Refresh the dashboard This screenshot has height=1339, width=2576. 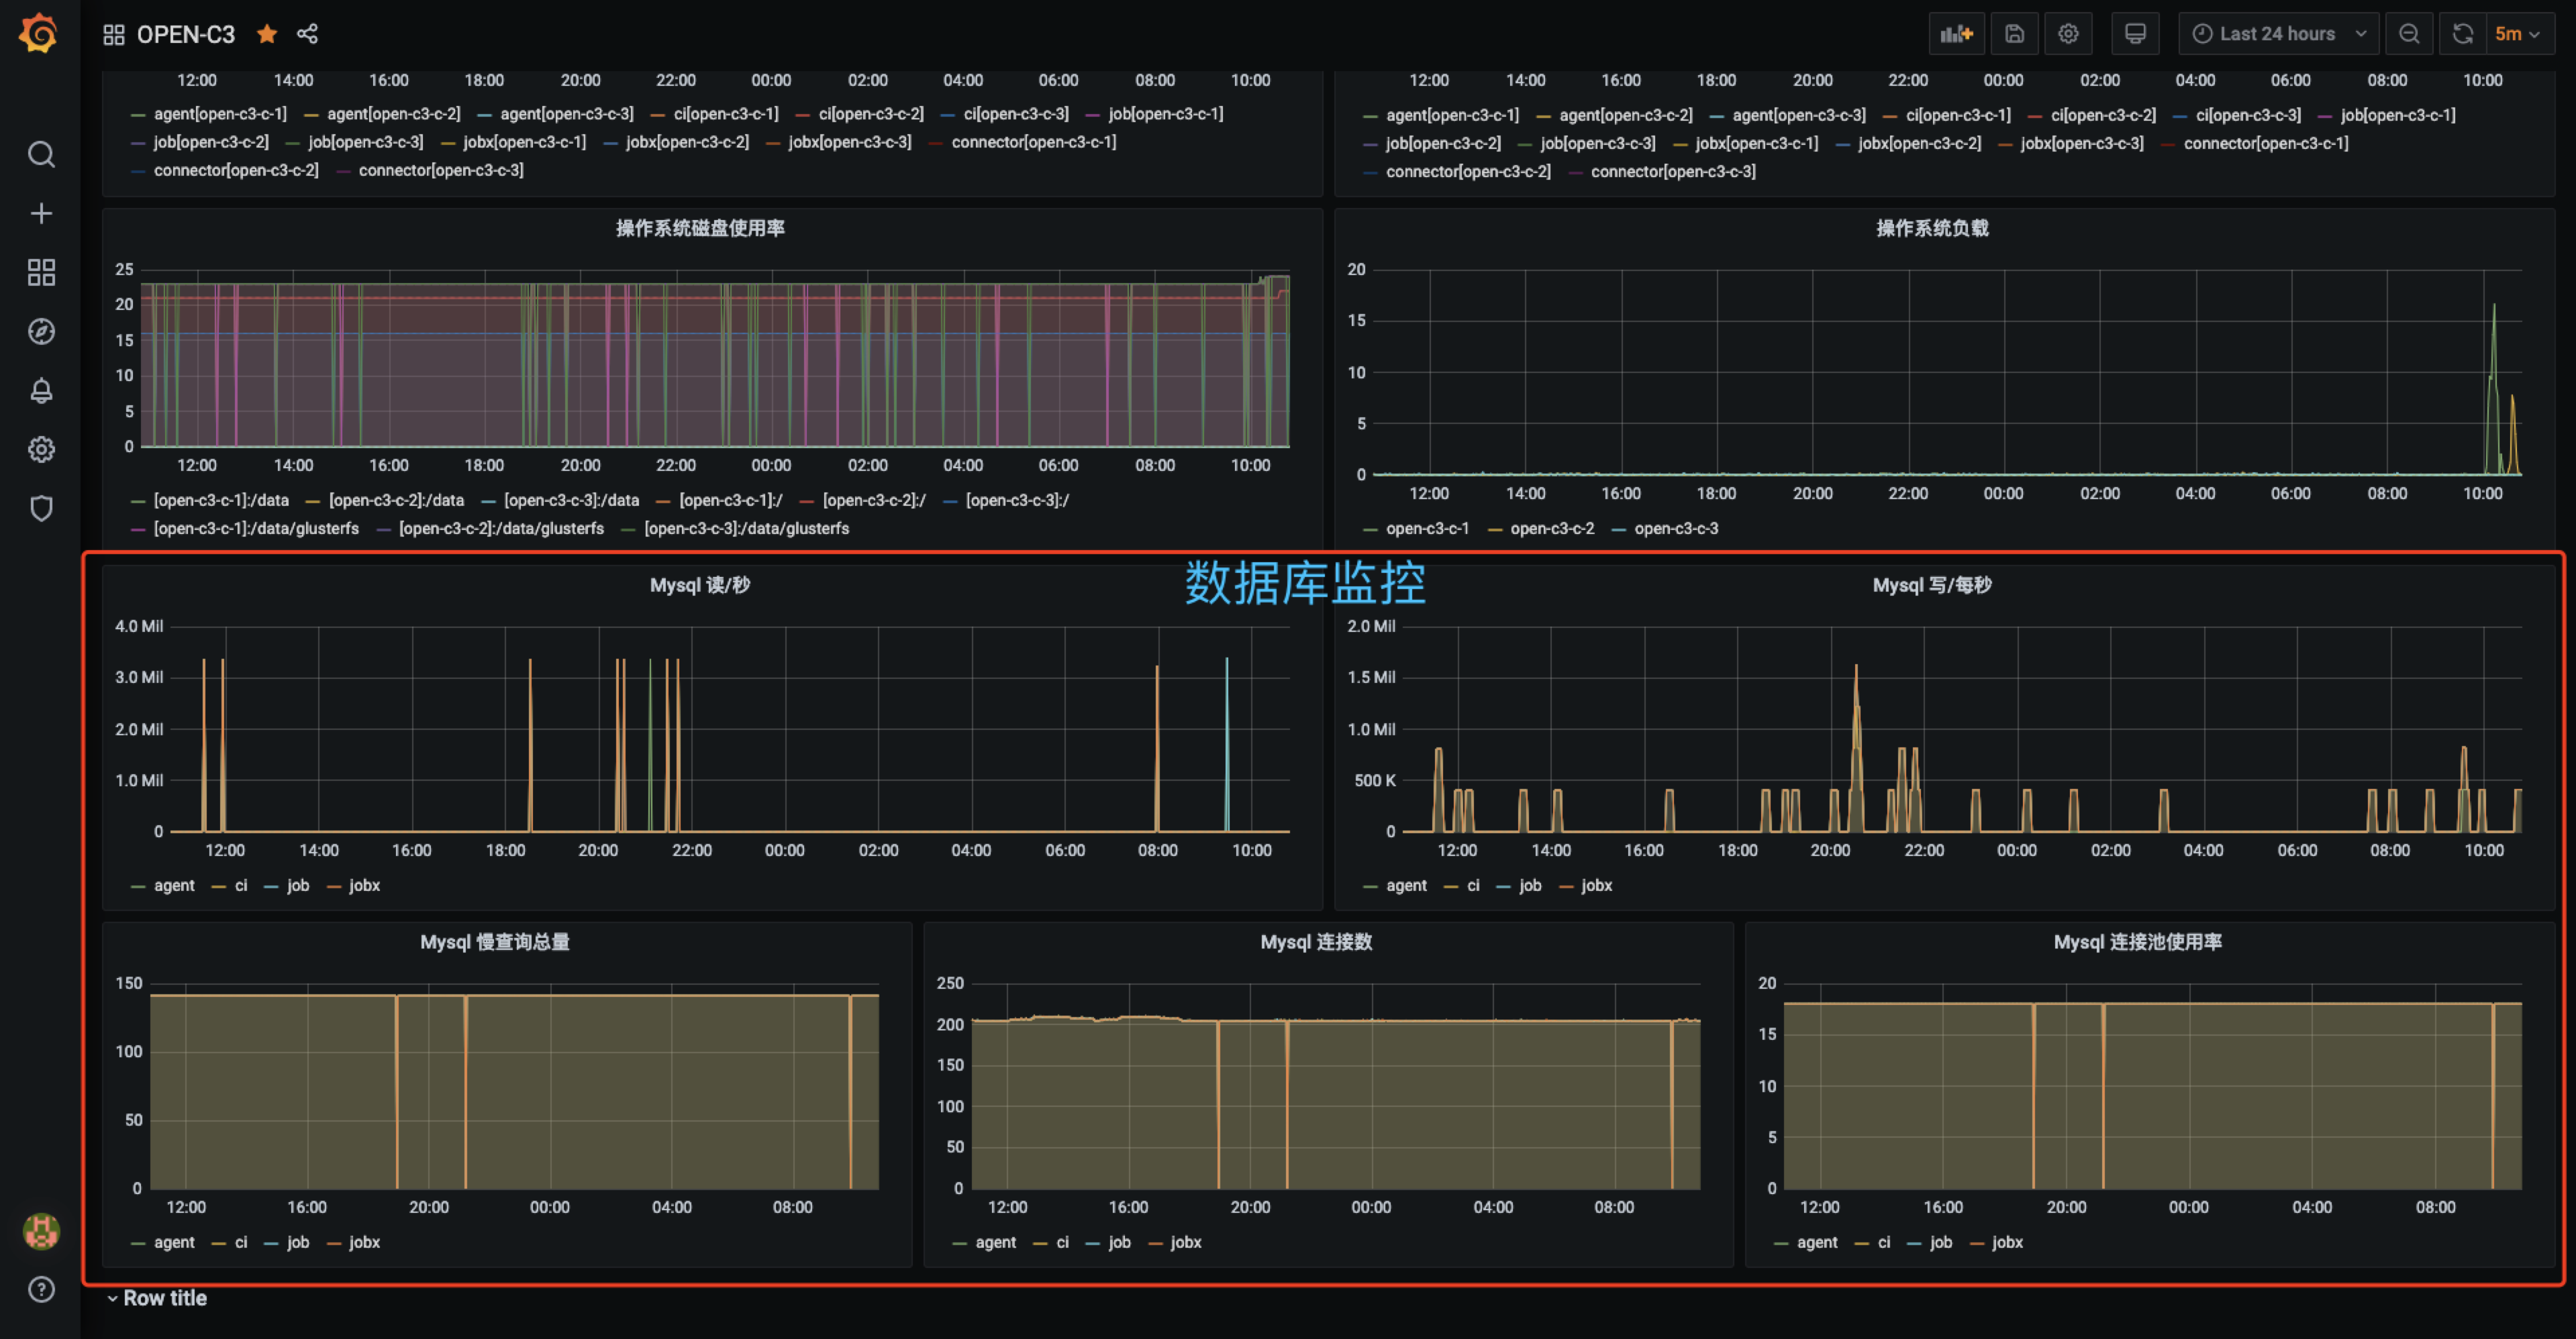(2462, 34)
